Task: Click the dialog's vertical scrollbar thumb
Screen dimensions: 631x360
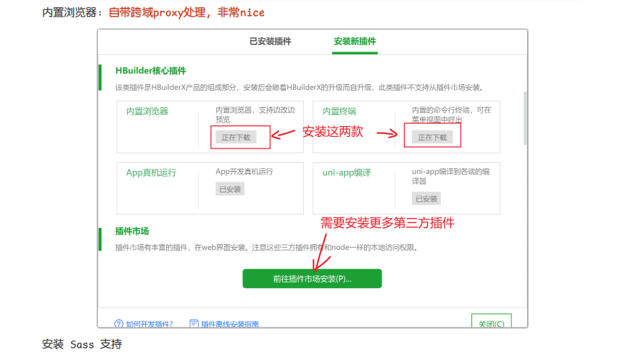Action: (525, 118)
